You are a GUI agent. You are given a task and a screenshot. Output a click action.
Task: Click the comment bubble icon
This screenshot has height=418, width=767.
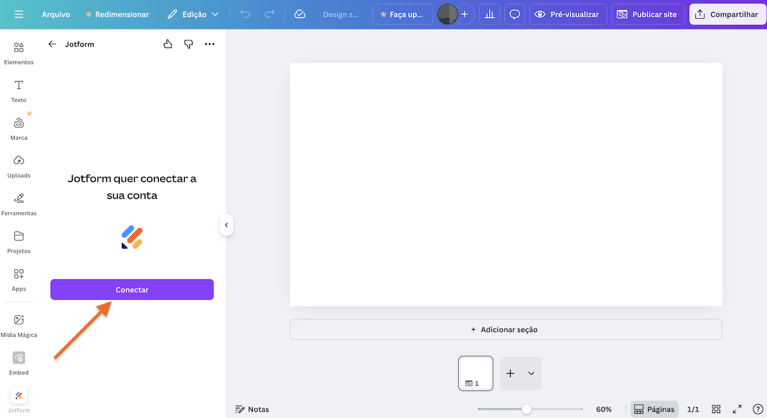coord(514,14)
